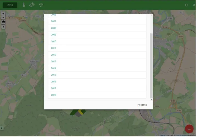Open the OpenStreetMap attribution link
This screenshot has width=197, height=137.
coord(181,135)
